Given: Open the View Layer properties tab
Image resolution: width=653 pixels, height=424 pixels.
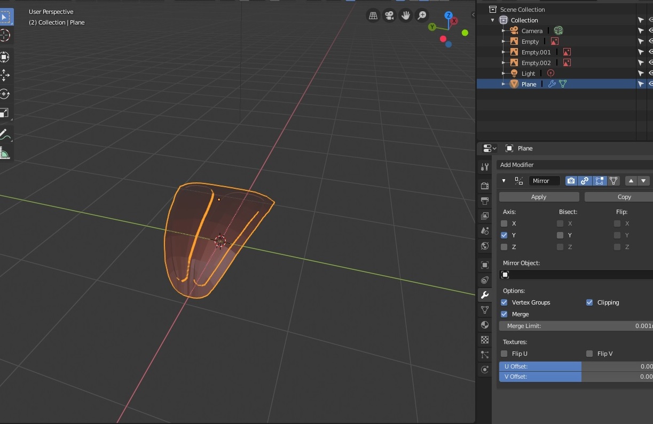Looking at the screenshot, I should [x=485, y=216].
